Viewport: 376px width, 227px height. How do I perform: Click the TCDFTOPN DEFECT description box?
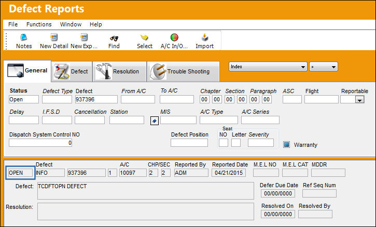pyautogui.click(x=146, y=191)
